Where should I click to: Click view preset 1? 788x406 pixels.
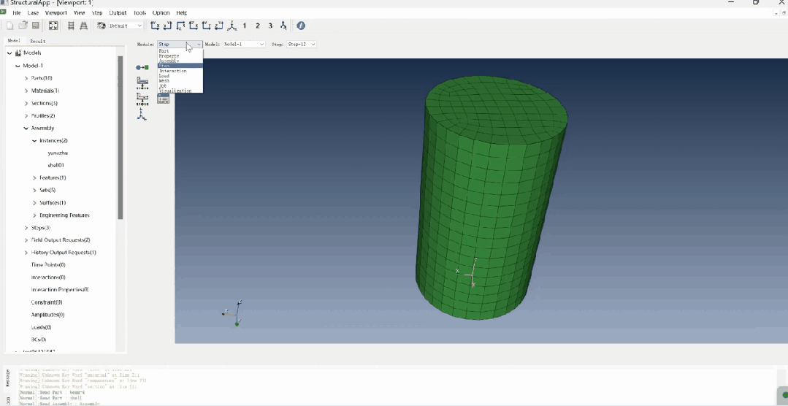click(x=245, y=26)
